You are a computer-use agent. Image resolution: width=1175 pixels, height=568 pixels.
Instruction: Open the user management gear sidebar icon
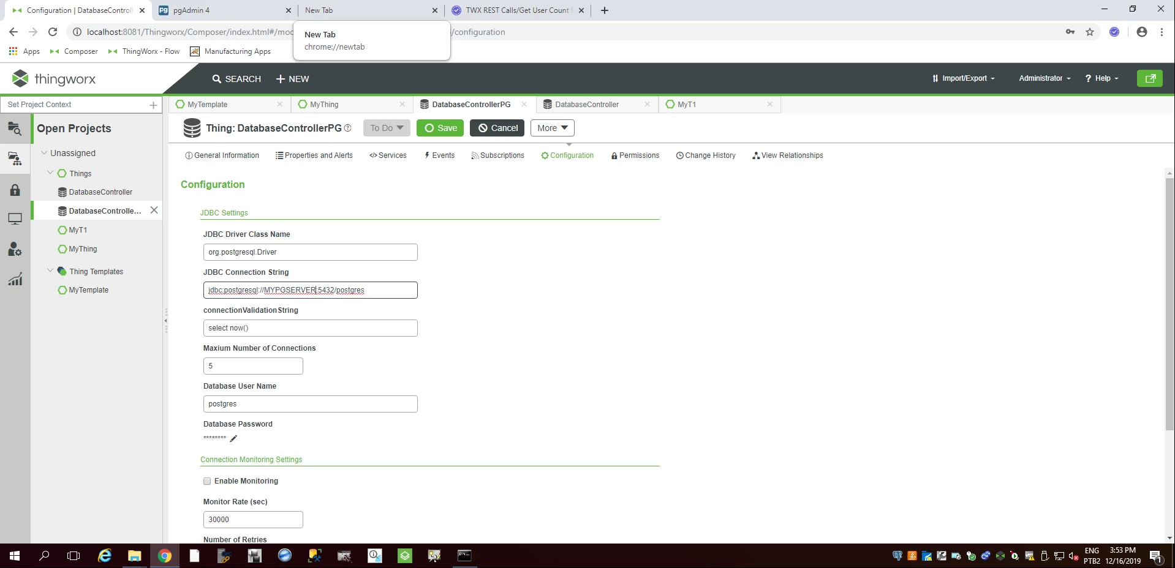pyautogui.click(x=15, y=249)
